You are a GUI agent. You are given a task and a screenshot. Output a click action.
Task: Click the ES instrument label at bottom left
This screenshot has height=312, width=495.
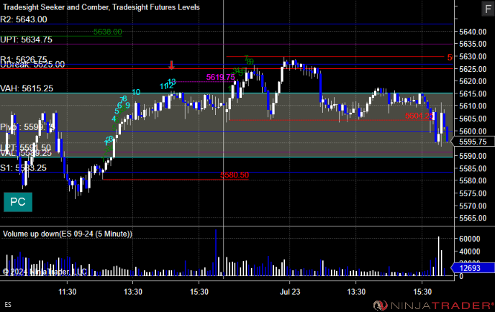8,304
